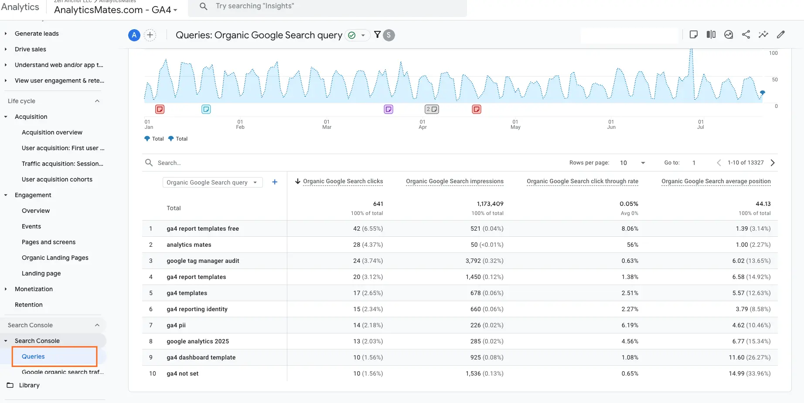
Task: Open the Retention report
Action: tap(29, 305)
